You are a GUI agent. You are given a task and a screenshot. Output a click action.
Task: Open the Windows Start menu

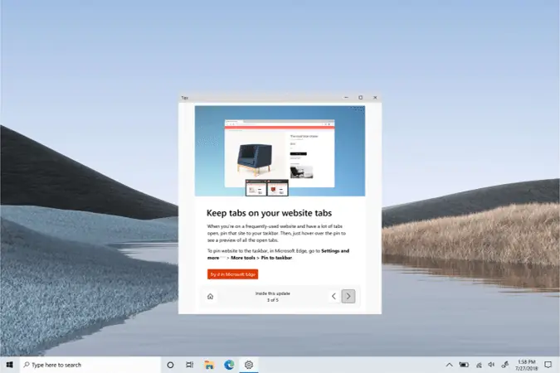pos(10,365)
